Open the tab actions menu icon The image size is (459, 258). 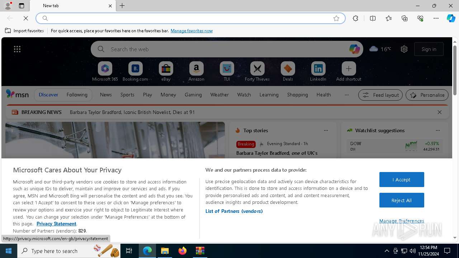click(x=22, y=6)
